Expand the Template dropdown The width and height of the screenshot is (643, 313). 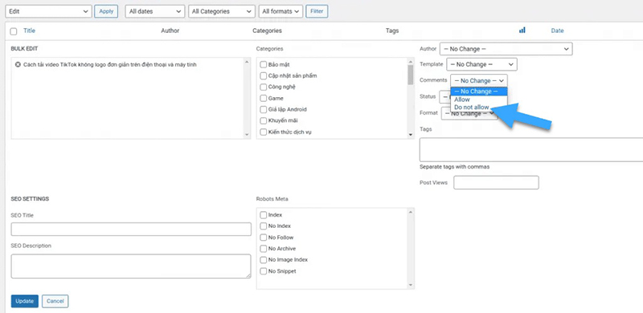(x=481, y=64)
